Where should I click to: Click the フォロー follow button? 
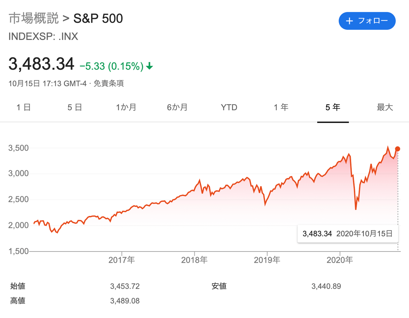pos(367,21)
